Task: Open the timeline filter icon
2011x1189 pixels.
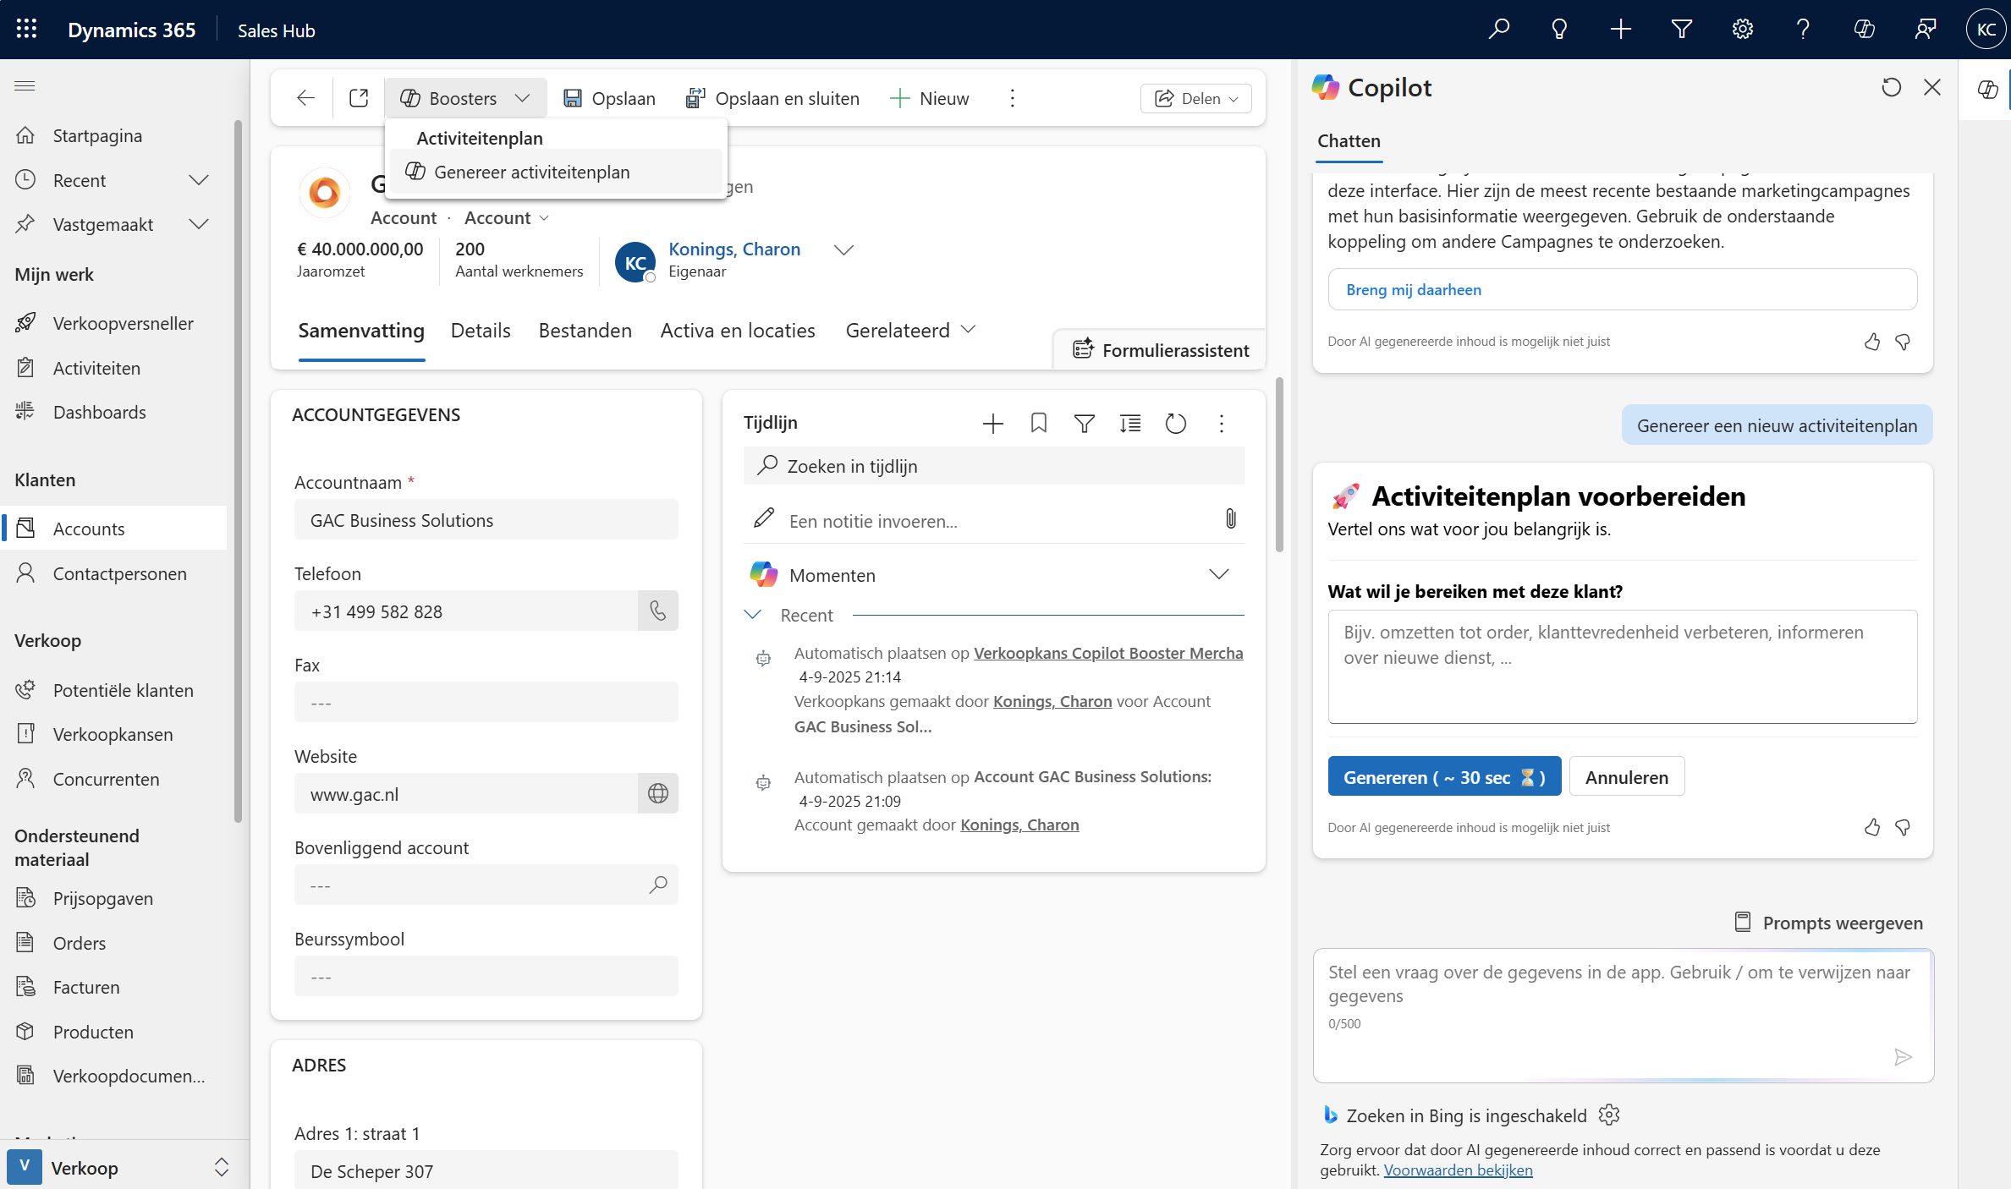Action: click(x=1084, y=423)
